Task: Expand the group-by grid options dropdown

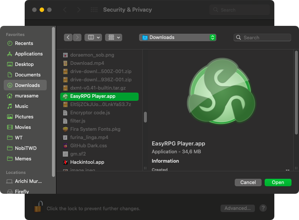Action: coord(114,37)
